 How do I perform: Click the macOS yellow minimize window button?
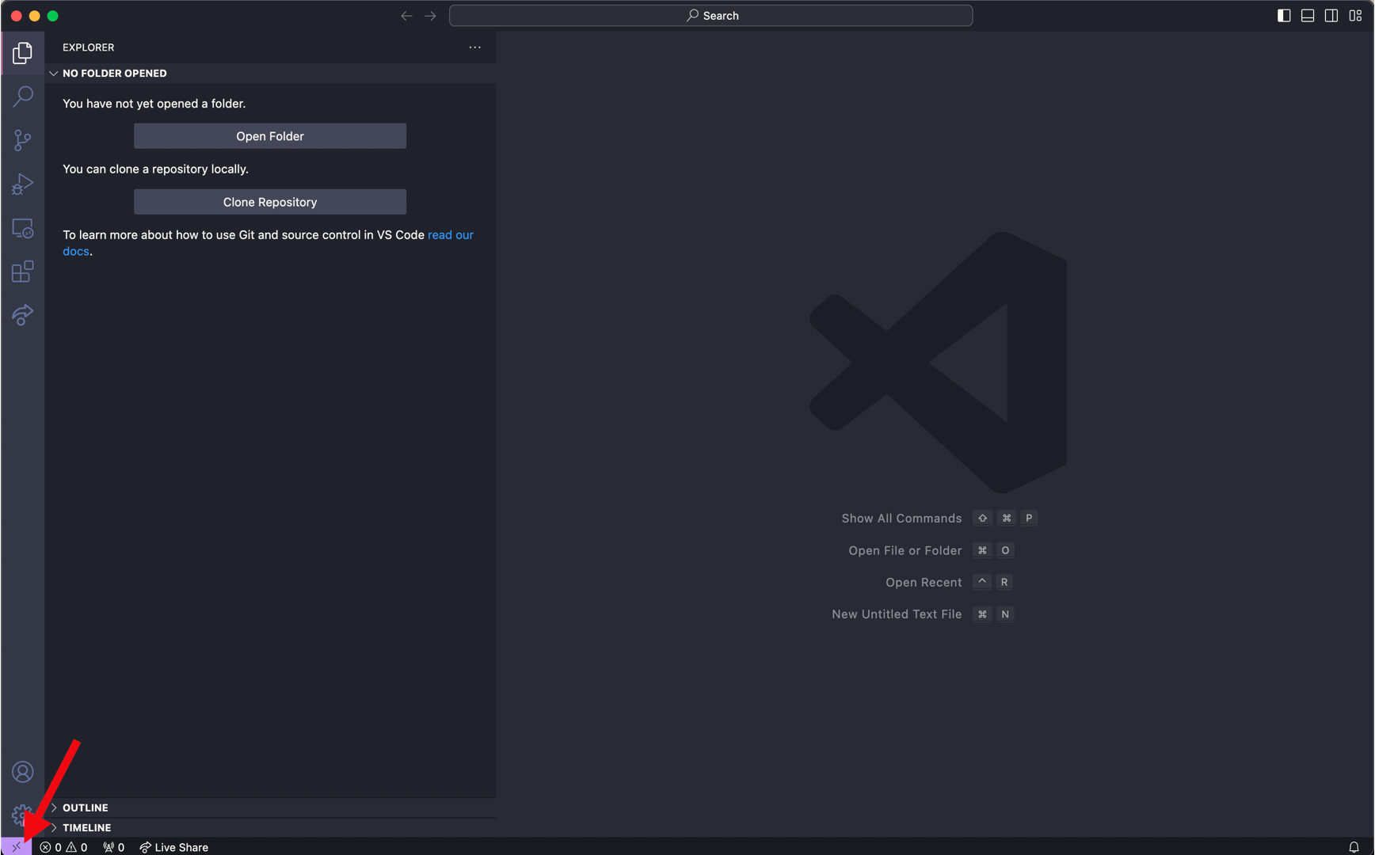coord(34,16)
